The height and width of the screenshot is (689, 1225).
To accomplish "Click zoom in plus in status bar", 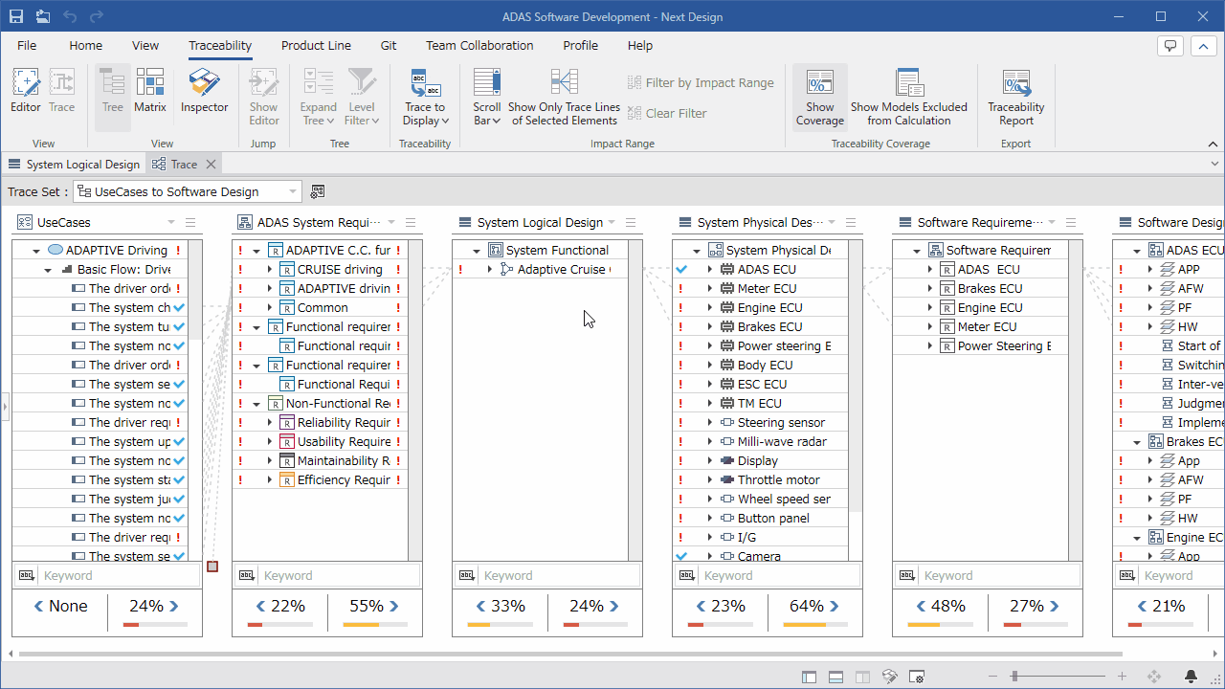I will click(1122, 677).
